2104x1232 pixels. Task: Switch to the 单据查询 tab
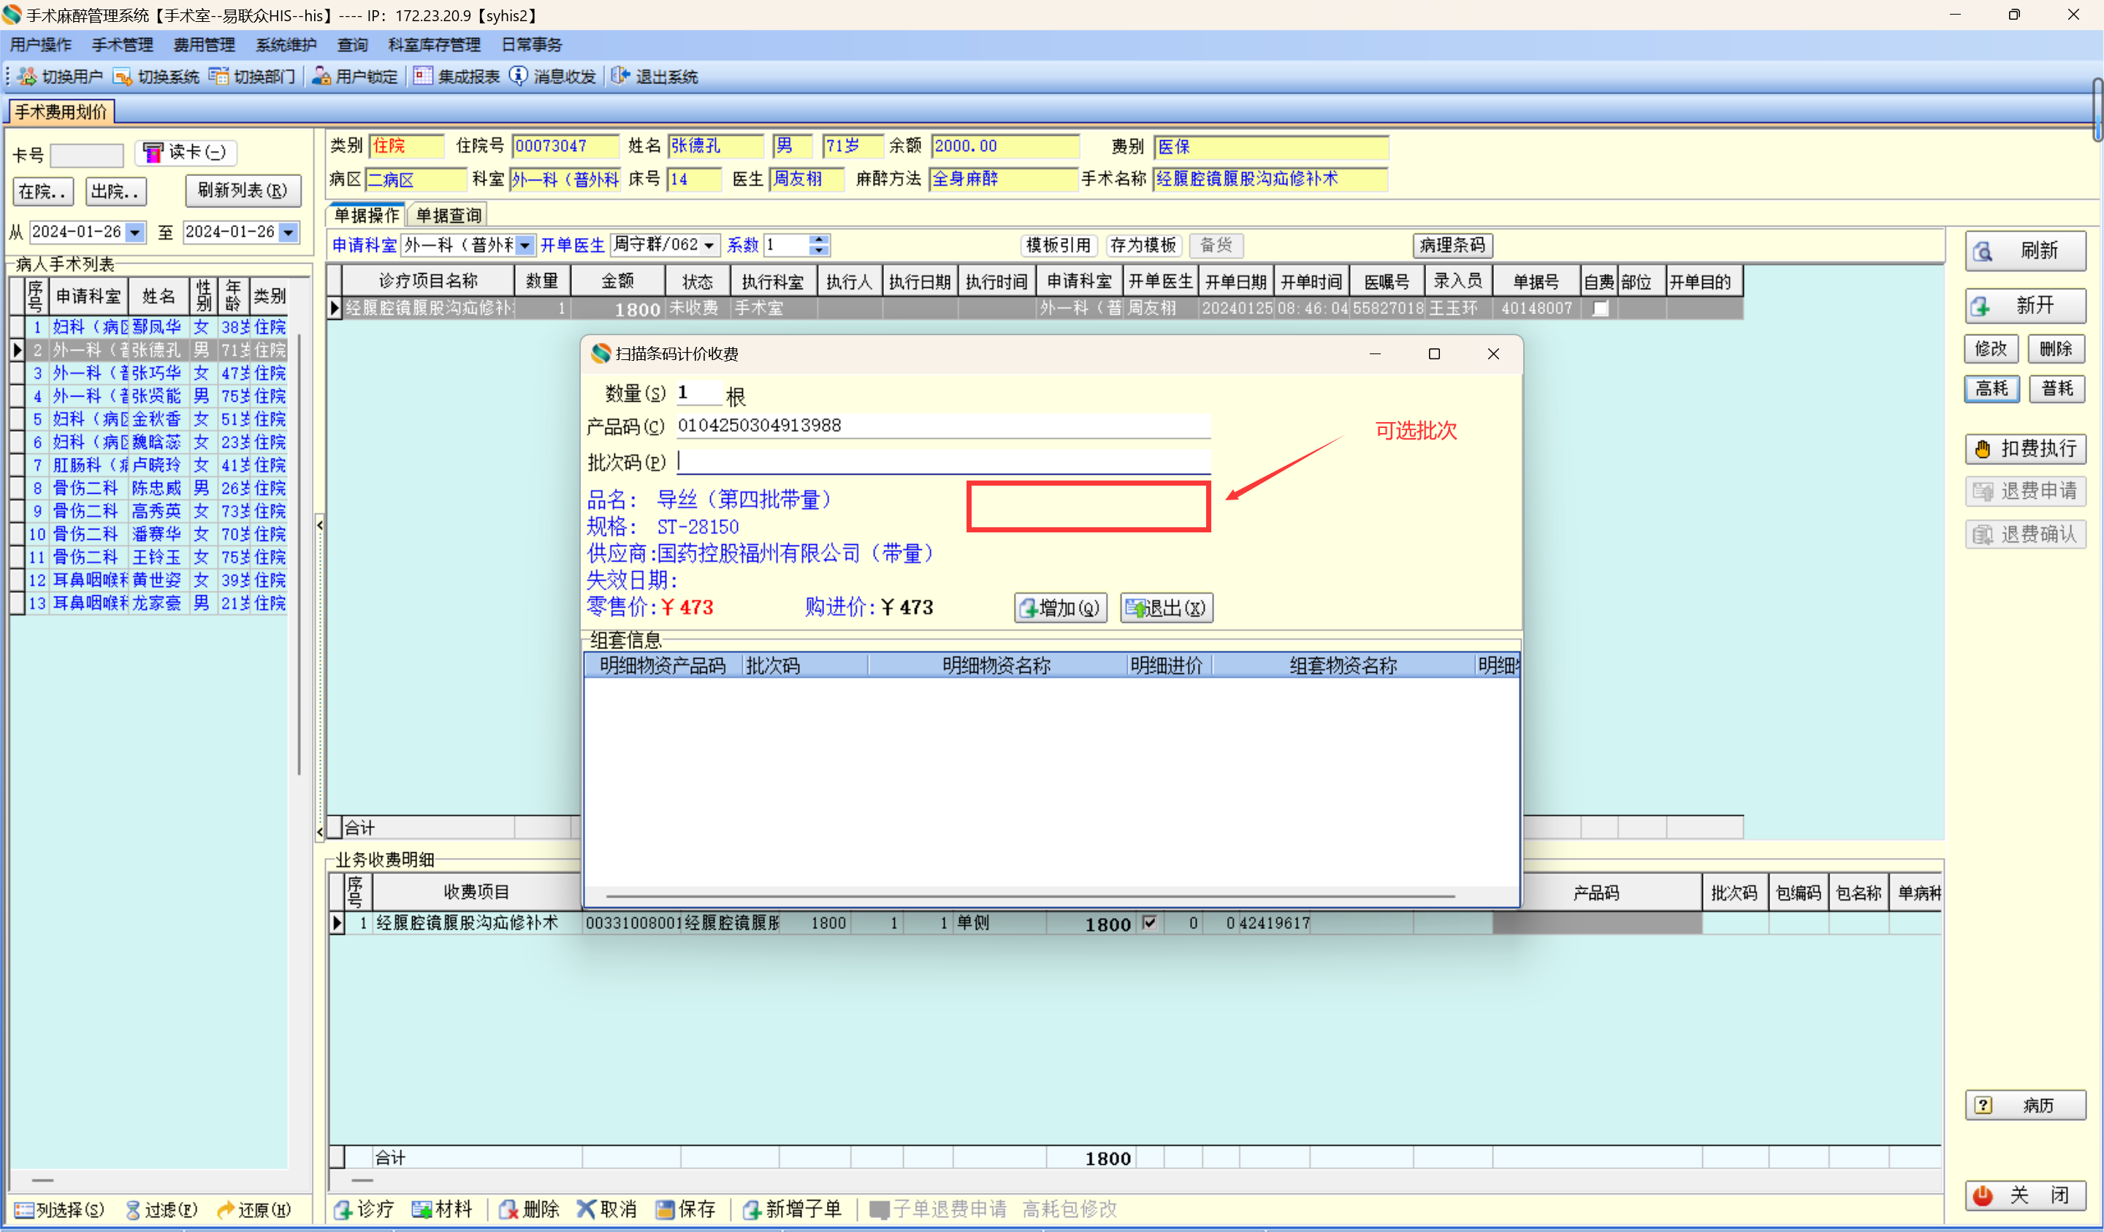coord(449,215)
